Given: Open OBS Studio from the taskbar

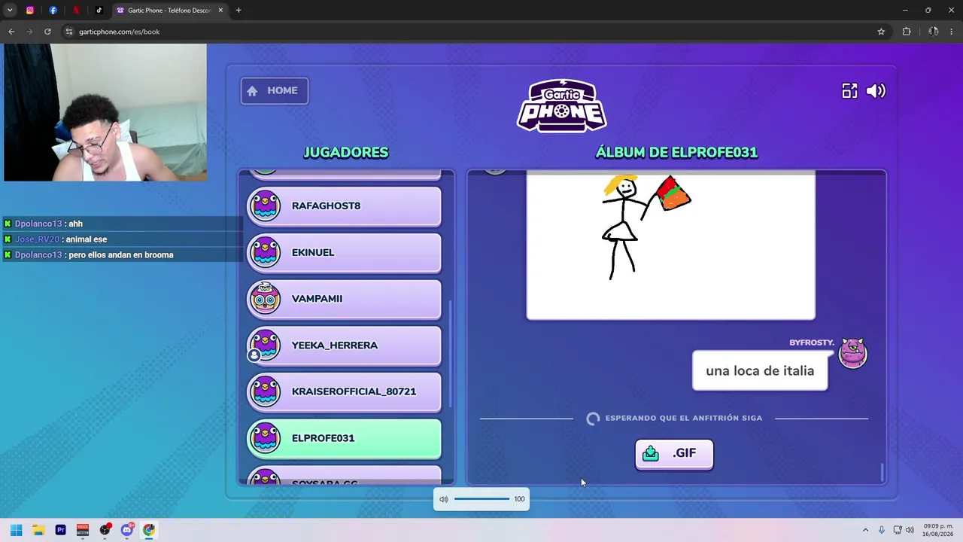Looking at the screenshot, I should tap(105, 530).
